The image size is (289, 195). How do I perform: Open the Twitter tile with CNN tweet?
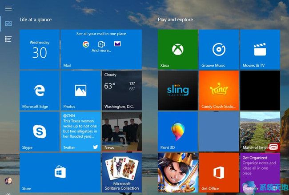(81, 131)
